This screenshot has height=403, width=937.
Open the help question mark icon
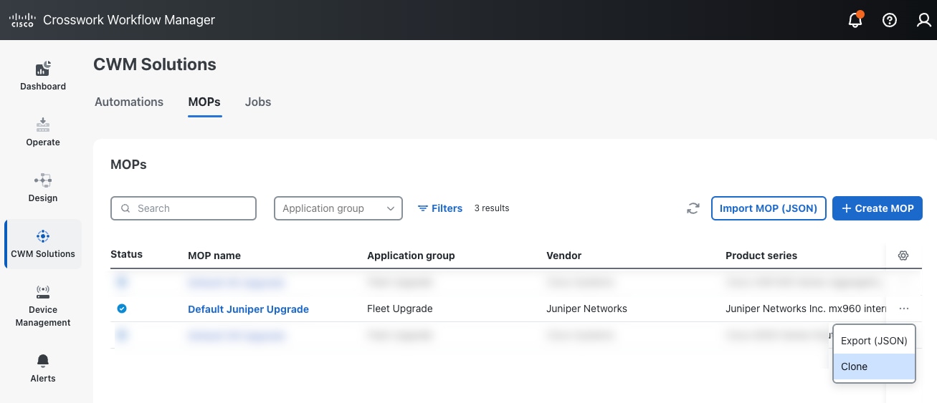point(890,20)
